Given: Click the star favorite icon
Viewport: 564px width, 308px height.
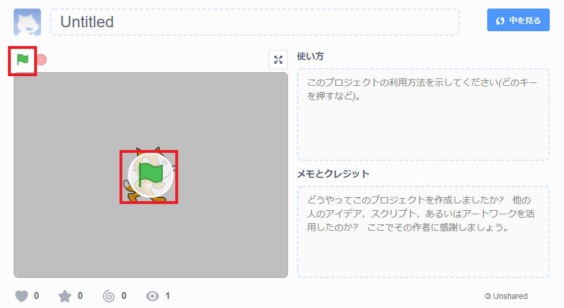Looking at the screenshot, I should tap(65, 296).
